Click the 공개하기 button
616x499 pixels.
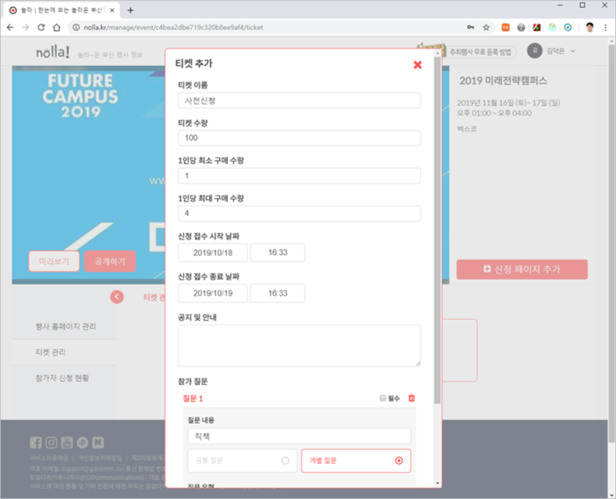pos(110,261)
